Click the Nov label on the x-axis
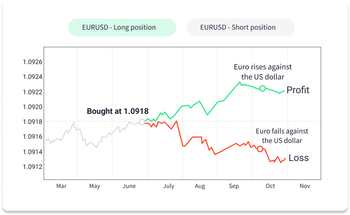Screen dimensions: 350x215 tap(304, 186)
